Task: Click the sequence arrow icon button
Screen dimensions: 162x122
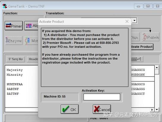Action: pyautogui.click(x=137, y=59)
